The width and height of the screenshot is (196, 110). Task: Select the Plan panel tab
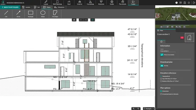pos(166,30)
